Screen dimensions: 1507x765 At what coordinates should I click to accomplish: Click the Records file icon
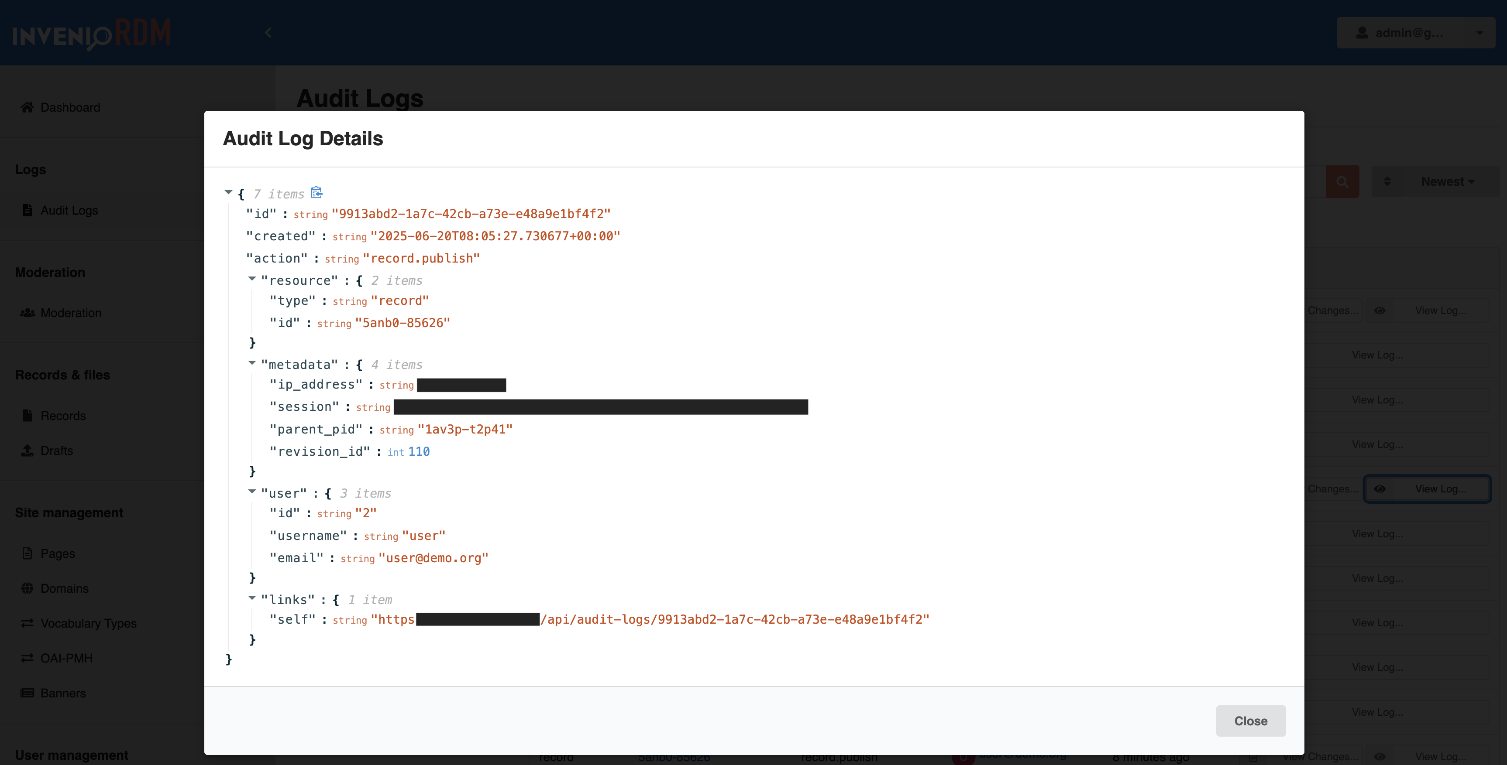point(27,416)
